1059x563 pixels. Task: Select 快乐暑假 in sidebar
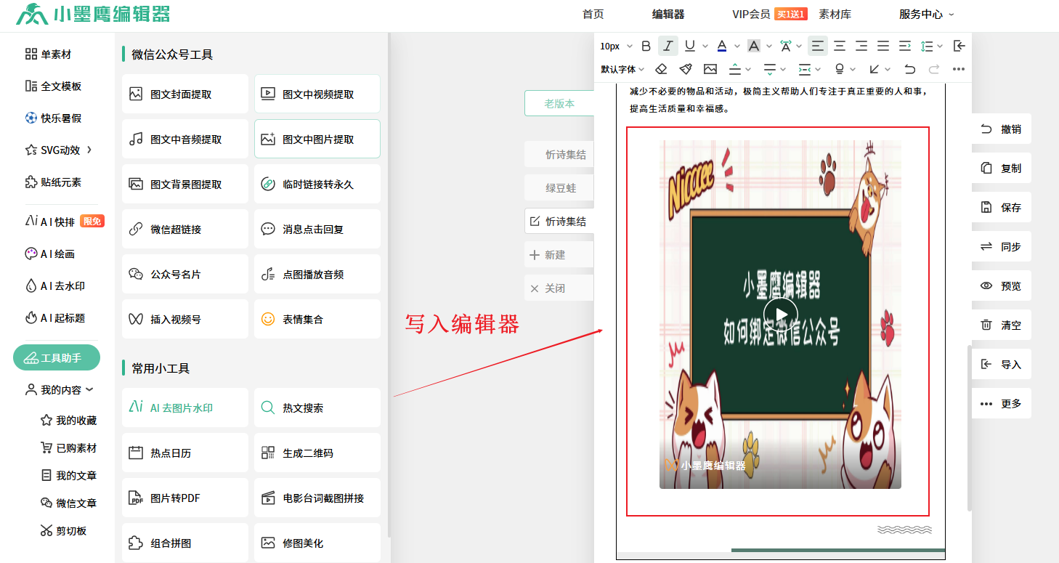pyautogui.click(x=53, y=118)
